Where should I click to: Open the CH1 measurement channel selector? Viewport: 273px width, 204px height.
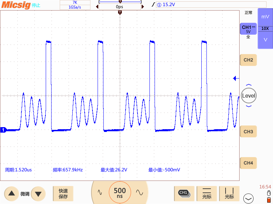184,193
